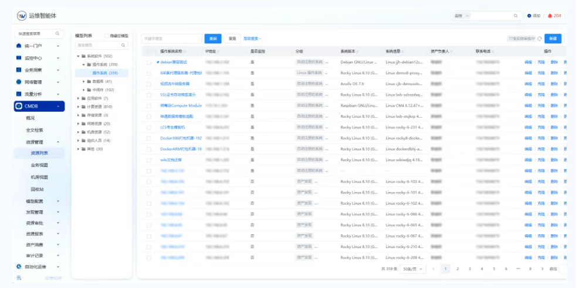
Task: Click the search icon in 快速搜索菜单 box
Action: click(x=57, y=34)
